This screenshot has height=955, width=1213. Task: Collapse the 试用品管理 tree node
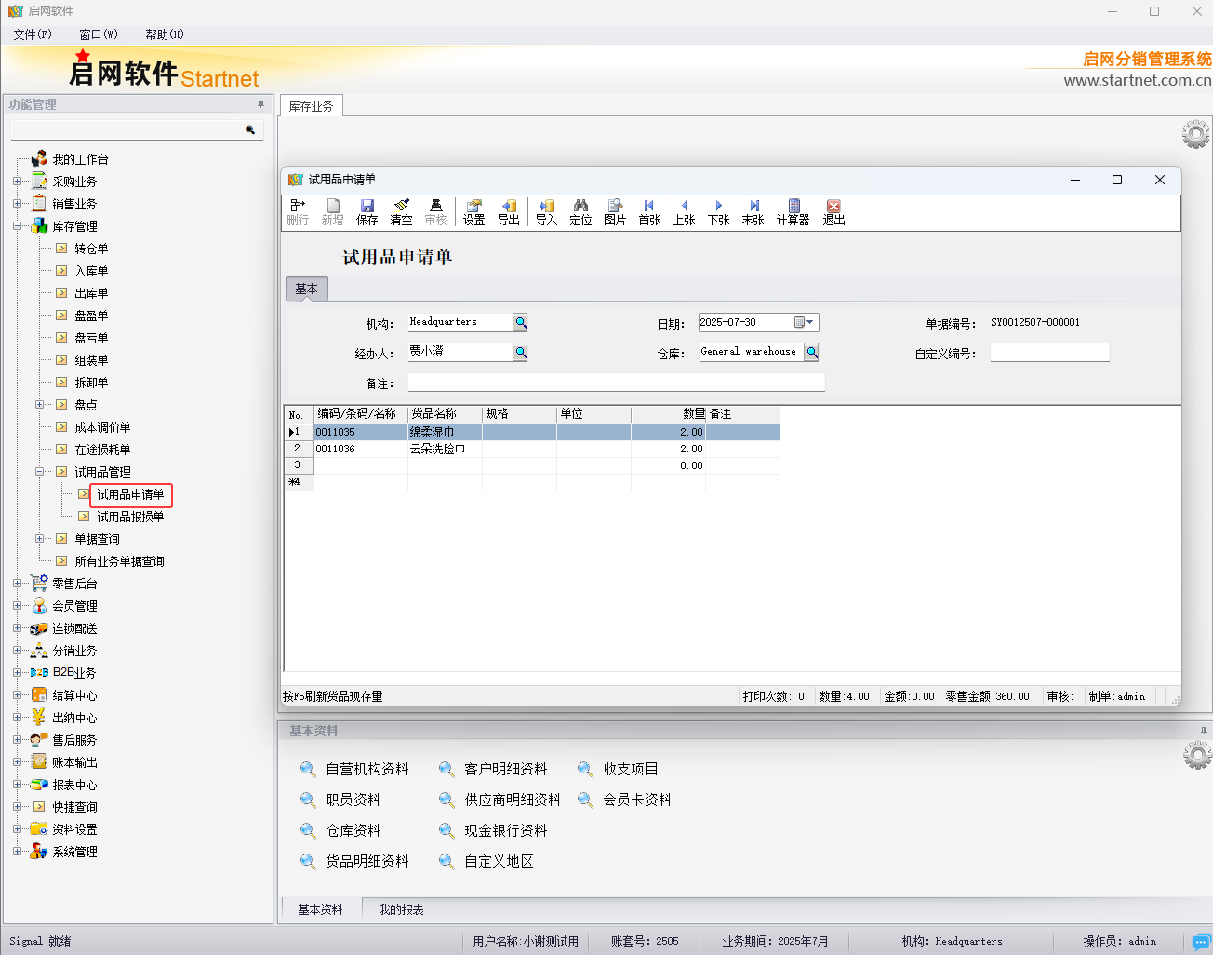39,472
